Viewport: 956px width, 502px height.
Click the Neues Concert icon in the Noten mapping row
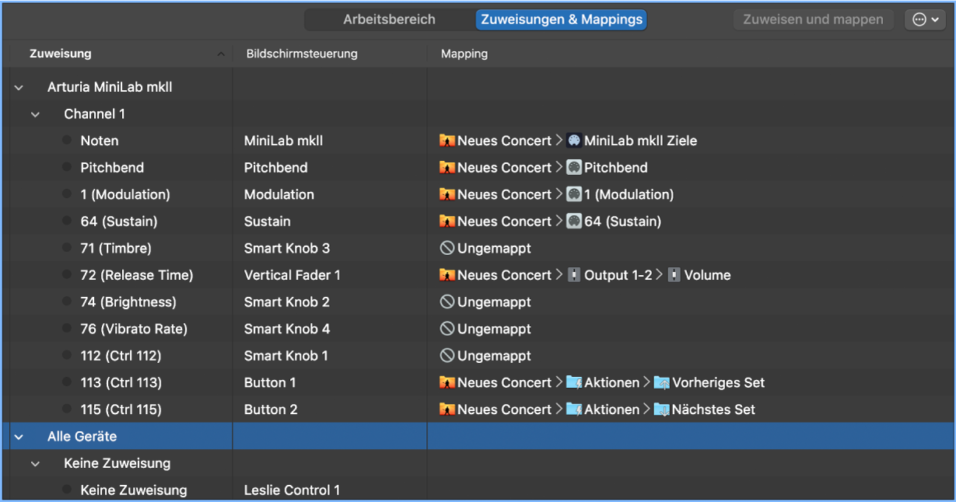(x=447, y=141)
